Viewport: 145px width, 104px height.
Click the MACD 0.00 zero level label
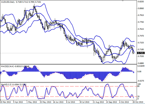[x=139, y=72]
